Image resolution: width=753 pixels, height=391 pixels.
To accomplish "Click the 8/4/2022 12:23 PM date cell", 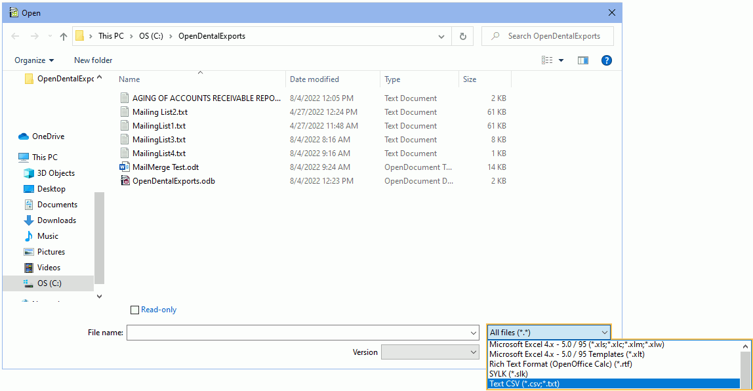I will pyautogui.click(x=322, y=181).
